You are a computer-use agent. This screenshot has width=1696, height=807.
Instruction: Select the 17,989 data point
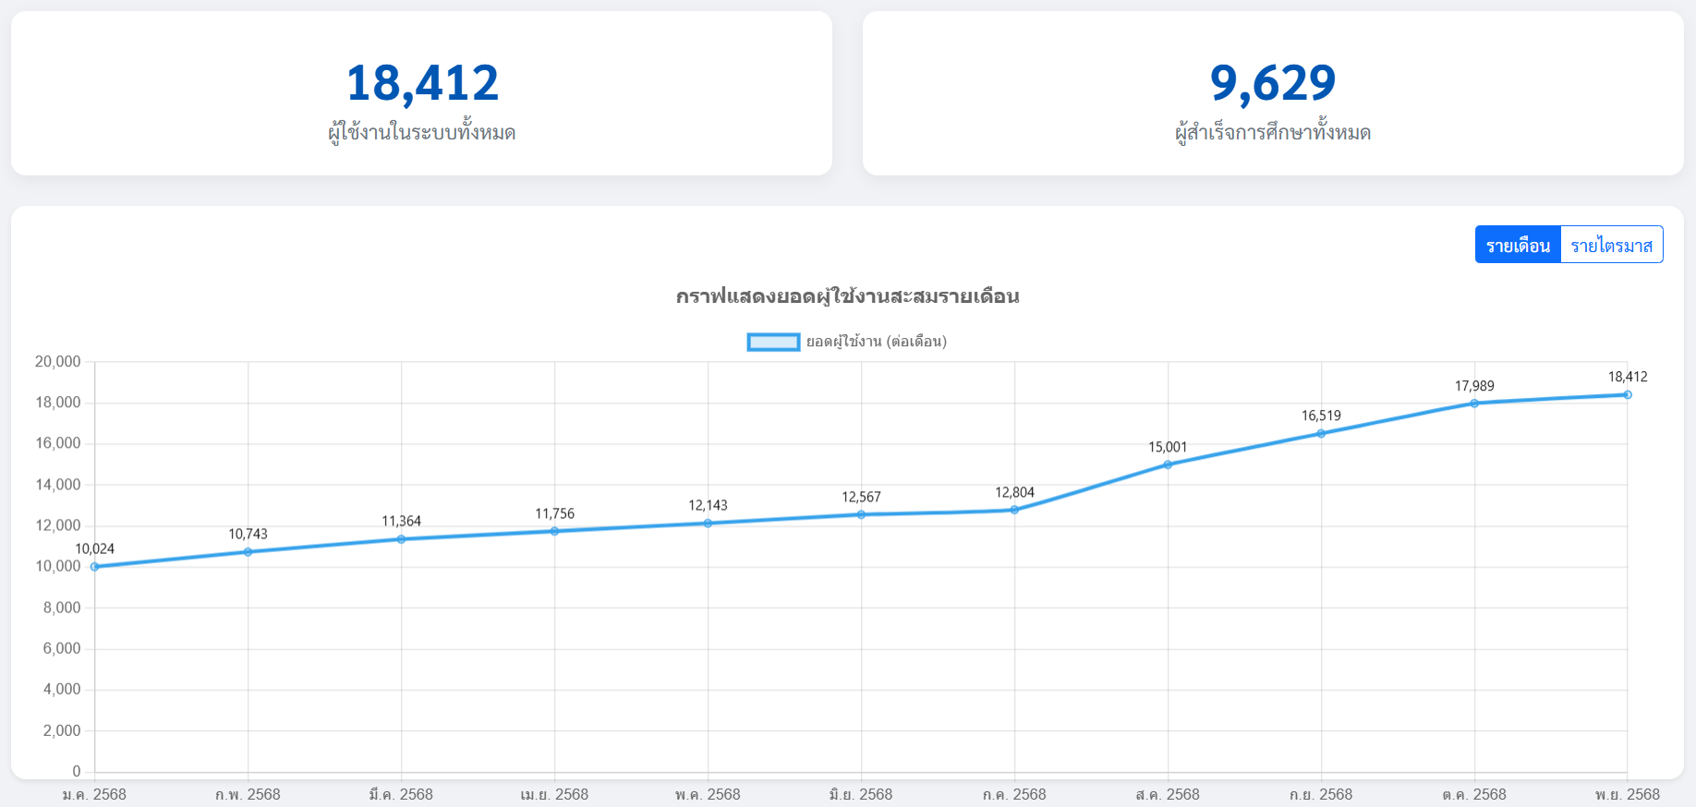(x=1474, y=403)
